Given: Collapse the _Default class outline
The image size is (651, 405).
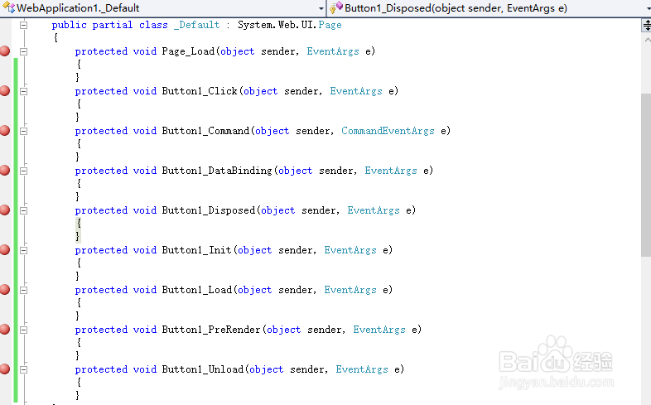Looking at the screenshot, I should pyautogui.click(x=24, y=25).
